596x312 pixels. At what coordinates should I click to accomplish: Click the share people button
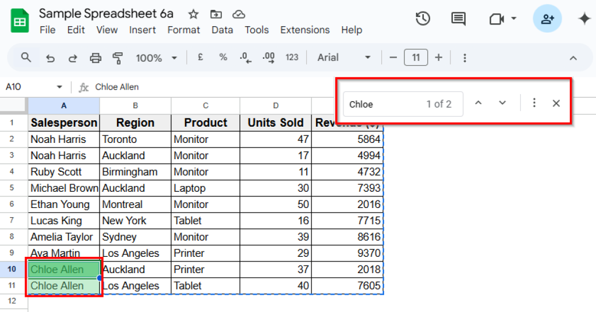[547, 19]
